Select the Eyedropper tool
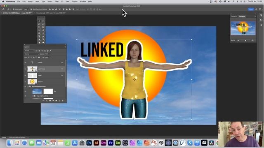 click(x=43, y=30)
